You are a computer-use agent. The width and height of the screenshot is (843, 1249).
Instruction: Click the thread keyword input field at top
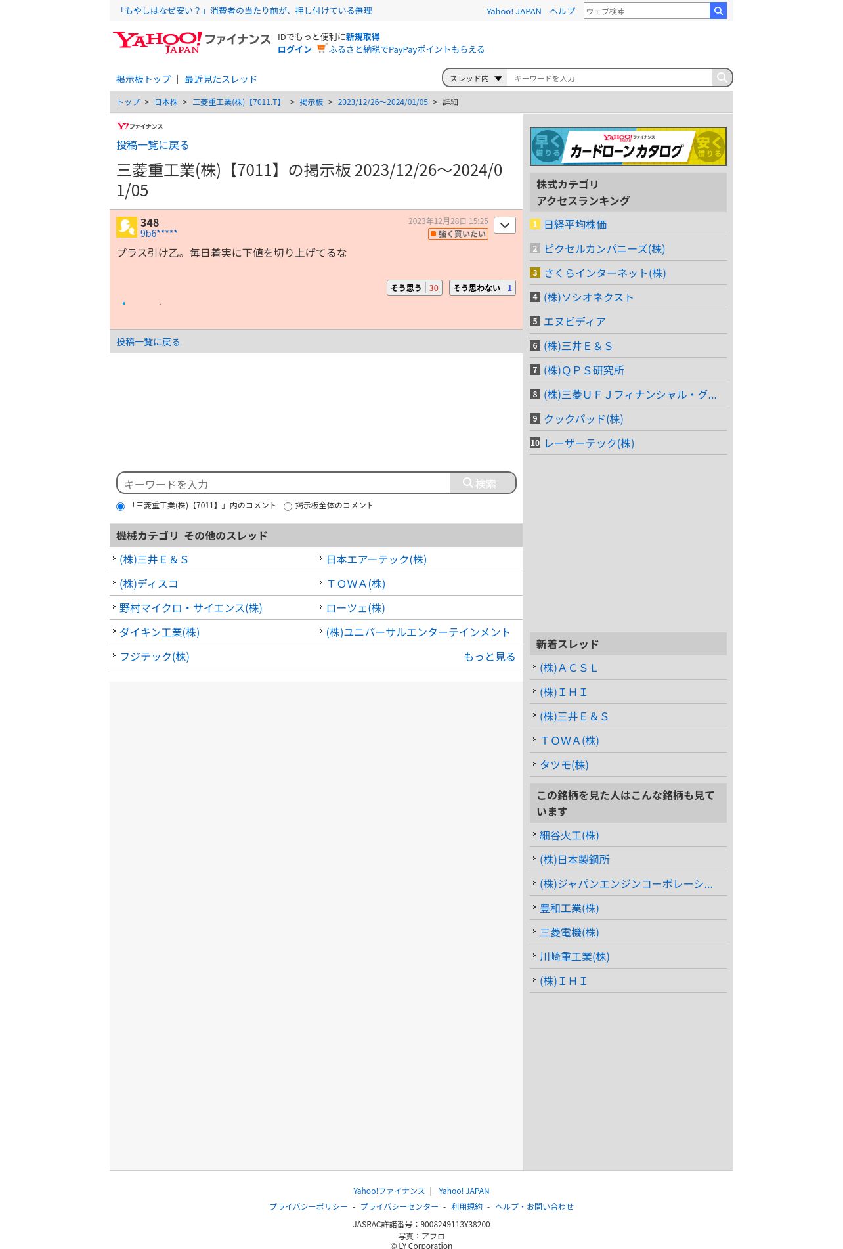[609, 78]
